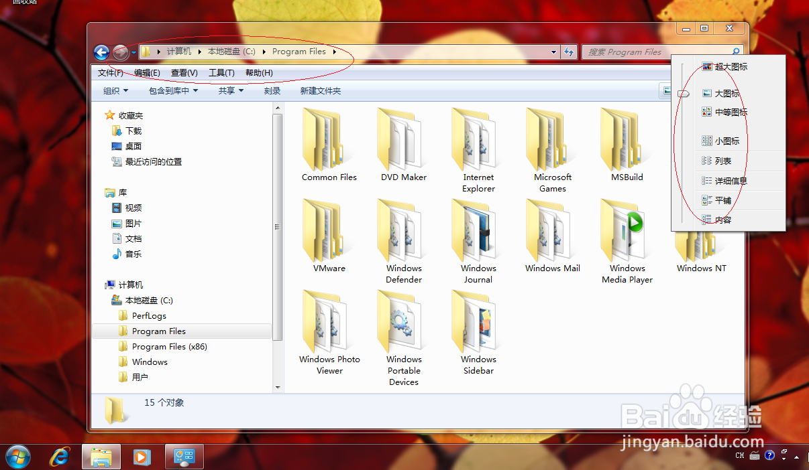Screen dimensions: 809x470
Task: Select 桌面 in navigation pane
Action: point(133,146)
